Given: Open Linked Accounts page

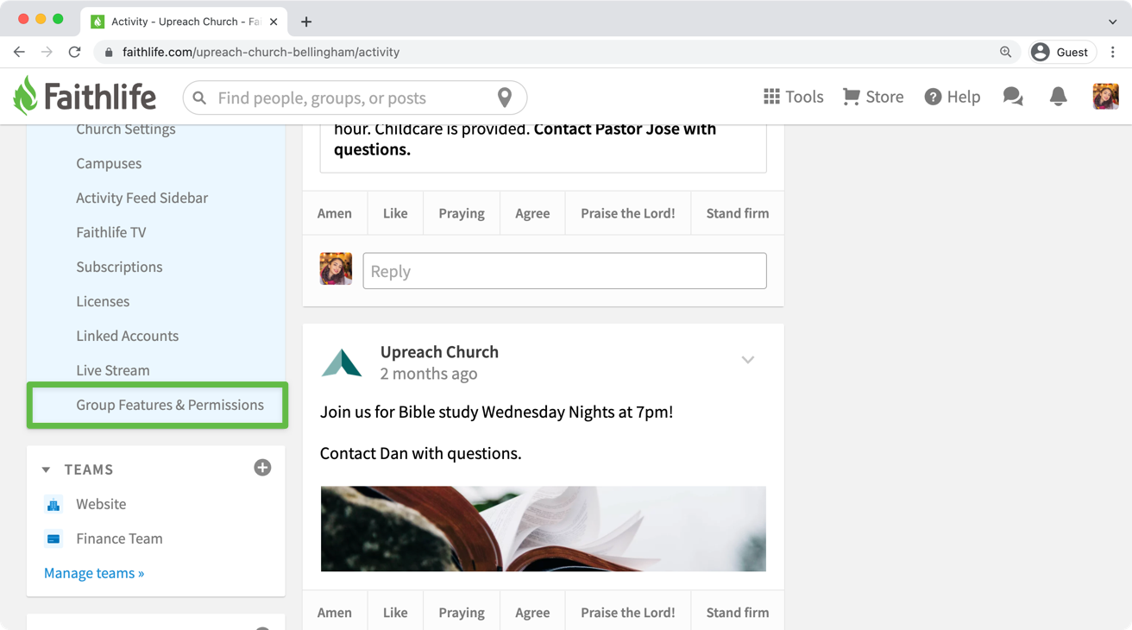Looking at the screenshot, I should (128, 336).
